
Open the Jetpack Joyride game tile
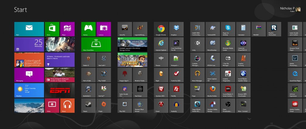132,60
